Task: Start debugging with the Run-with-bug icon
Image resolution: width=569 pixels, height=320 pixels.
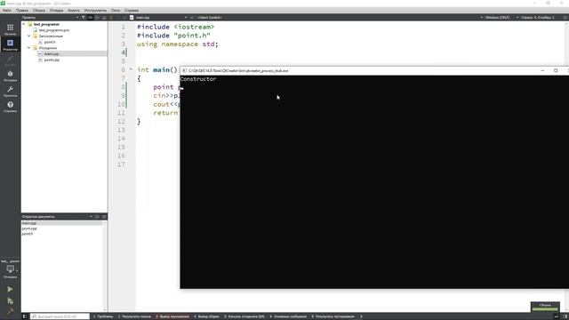Action: click(x=10, y=300)
